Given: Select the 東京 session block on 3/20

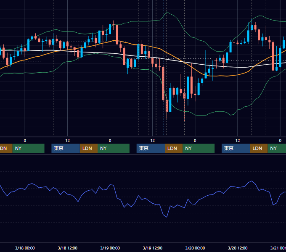Looking at the screenshot, I should (x=236, y=148).
